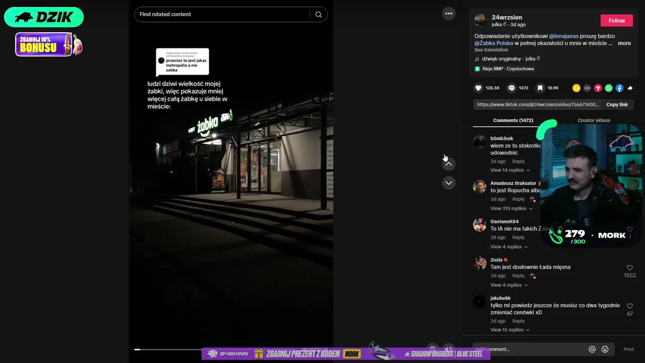The height and width of the screenshot is (363, 645).
Task: Reply to Amadeusz Braksator's comment
Action: tap(519, 199)
